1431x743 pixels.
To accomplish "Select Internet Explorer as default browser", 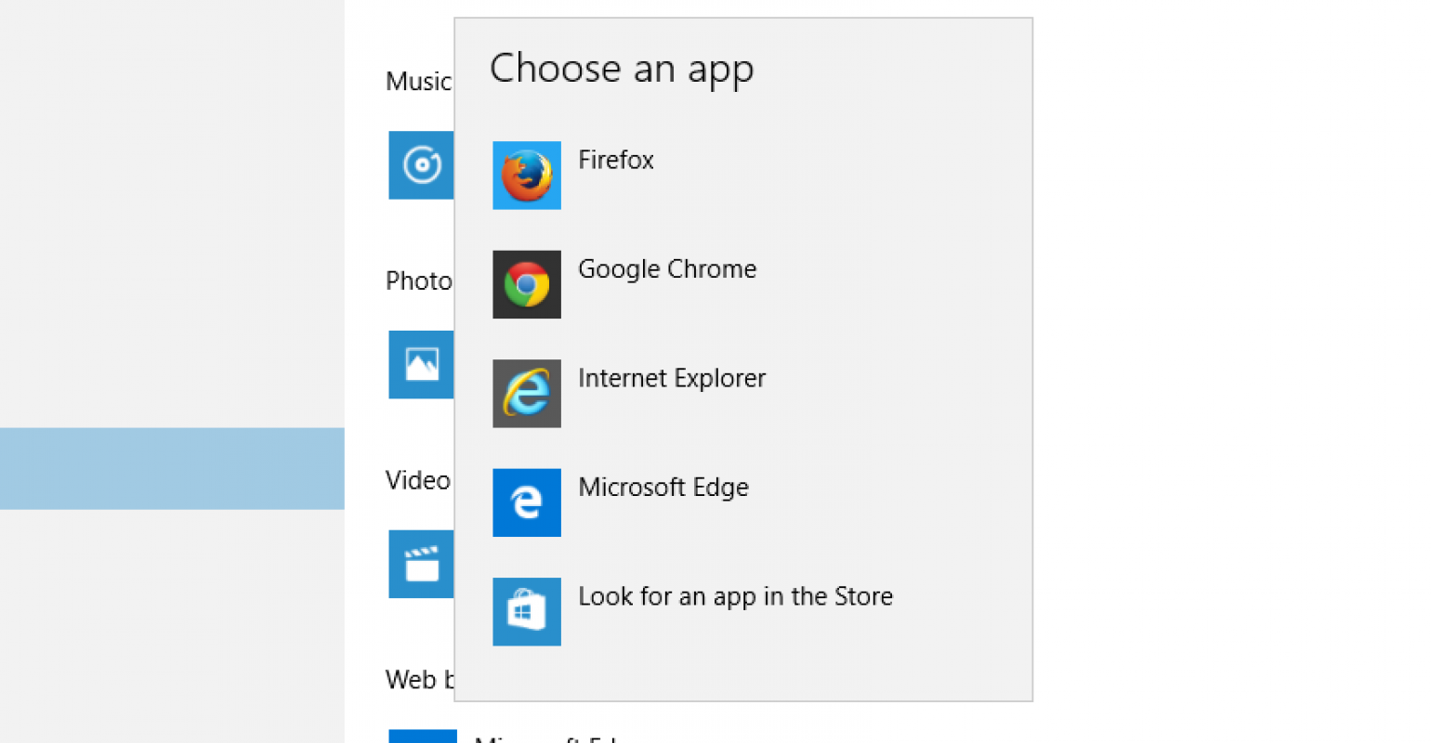I will [672, 378].
